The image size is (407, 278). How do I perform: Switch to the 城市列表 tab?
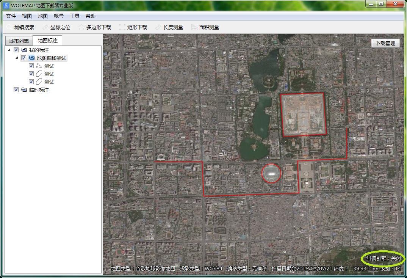[x=19, y=41]
